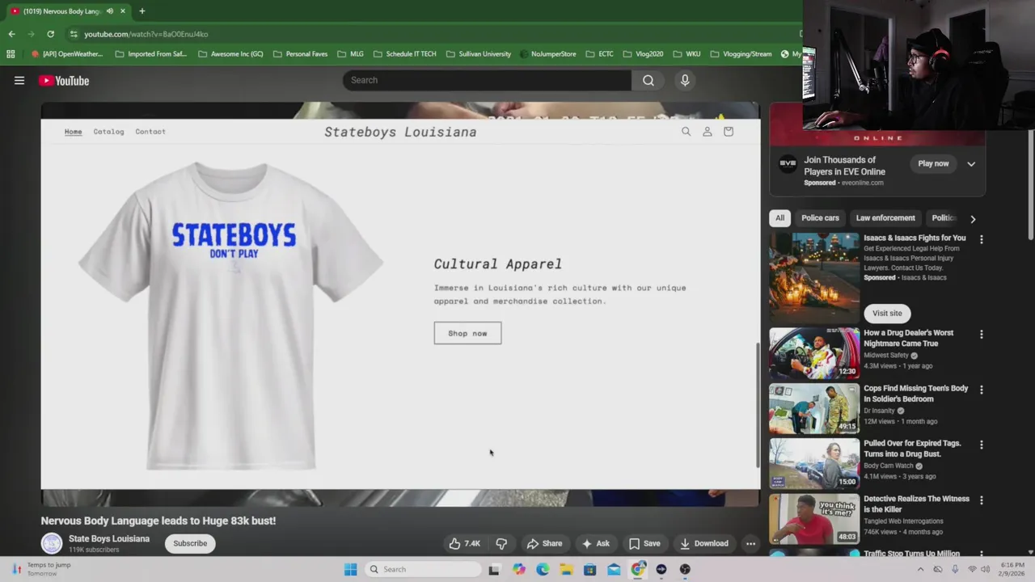Click the Windows taskbar search box
Screen dimensions: 1035x582
421,569
